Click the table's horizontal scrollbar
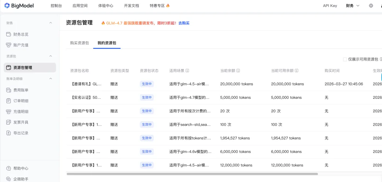Viewport: 382px width, 182px height. 192,174
